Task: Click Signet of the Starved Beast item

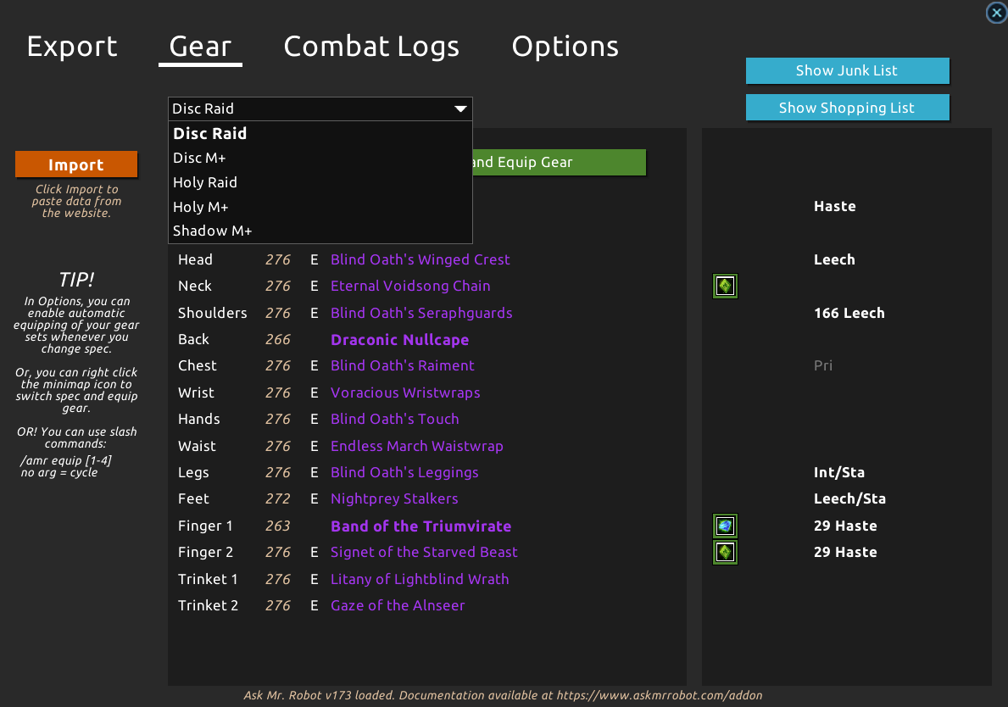Action: (424, 552)
